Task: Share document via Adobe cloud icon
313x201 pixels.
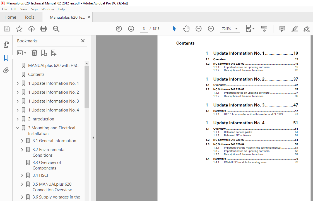Action: [x=31, y=29]
